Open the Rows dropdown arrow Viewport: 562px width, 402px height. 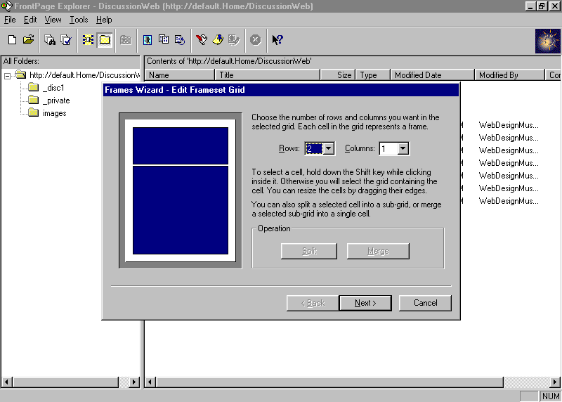click(x=329, y=148)
